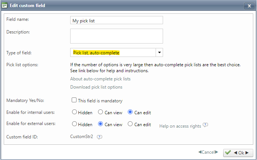The height and width of the screenshot is (160, 257).
Task: Click 'Download pick list options' link
Action: 96,87
